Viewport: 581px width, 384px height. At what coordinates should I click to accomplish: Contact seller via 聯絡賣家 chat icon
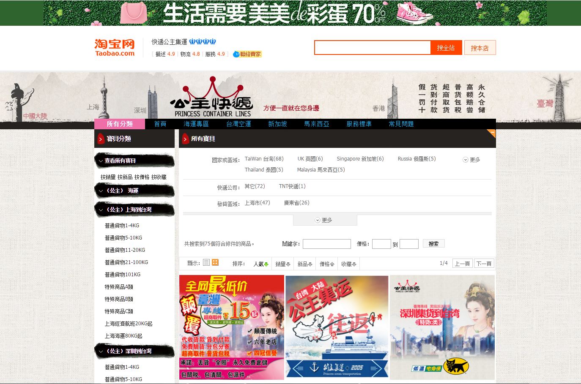point(247,54)
